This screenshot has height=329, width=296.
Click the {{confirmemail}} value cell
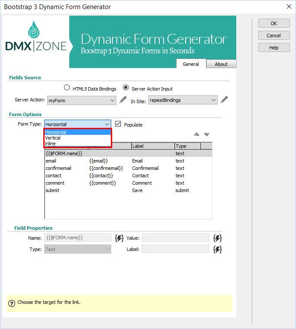pos(106,168)
